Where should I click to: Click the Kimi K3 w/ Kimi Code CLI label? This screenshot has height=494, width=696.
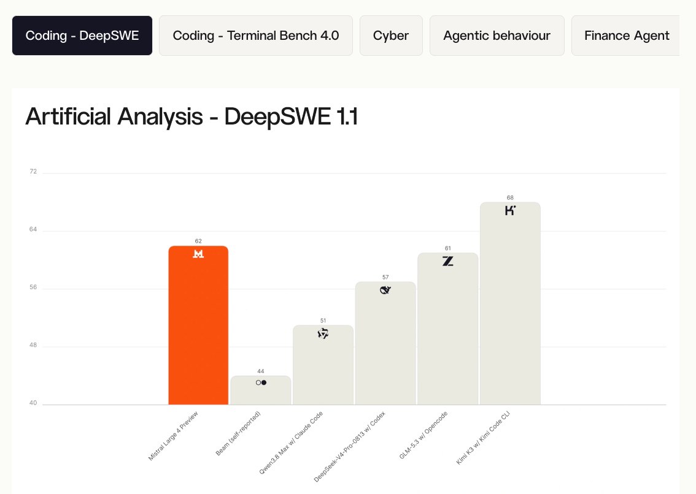(x=484, y=438)
